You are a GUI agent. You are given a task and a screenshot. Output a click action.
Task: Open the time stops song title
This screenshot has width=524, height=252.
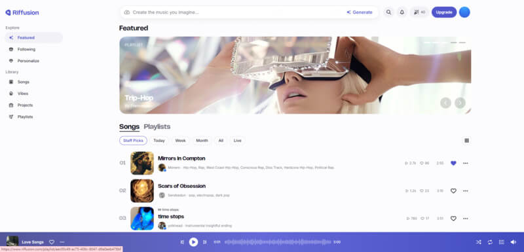click(171, 217)
